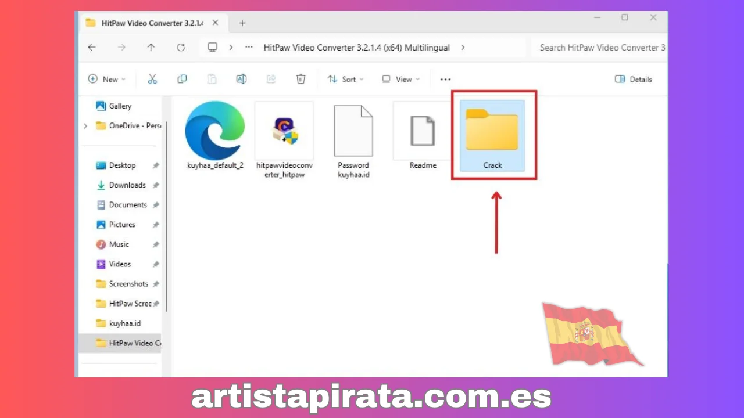The height and width of the screenshot is (418, 744).
Task: Click the Share icon in the toolbar
Action: coord(271,79)
